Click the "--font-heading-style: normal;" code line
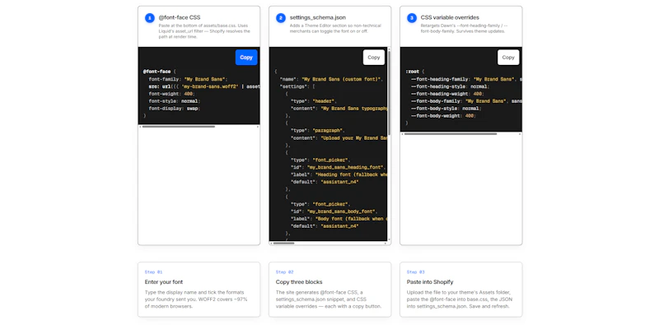The image size is (659, 325). 450,86
